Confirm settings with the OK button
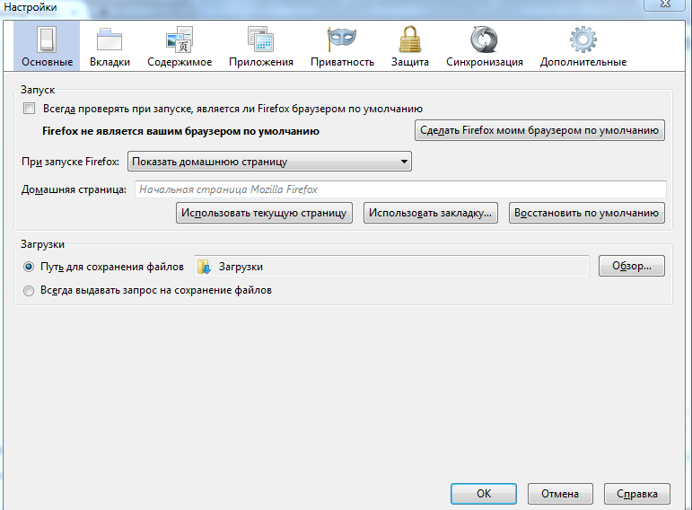 pos(484,494)
